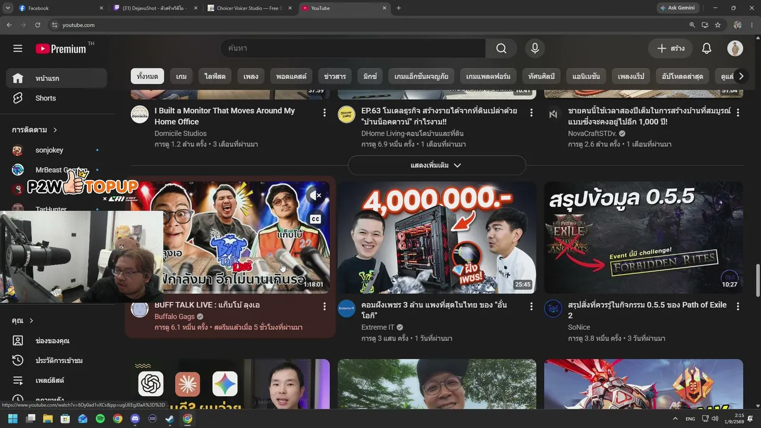Open options for Extreme IT 3 ล้าน video
This screenshot has width=761, height=428.
coord(531,306)
